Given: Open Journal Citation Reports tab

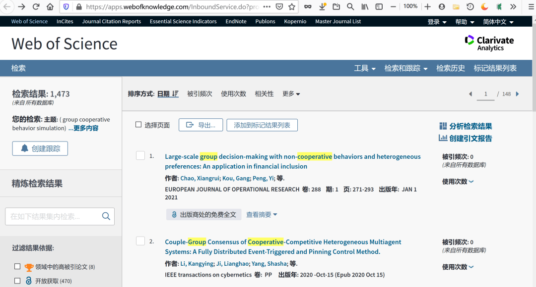Looking at the screenshot, I should pyautogui.click(x=112, y=21).
